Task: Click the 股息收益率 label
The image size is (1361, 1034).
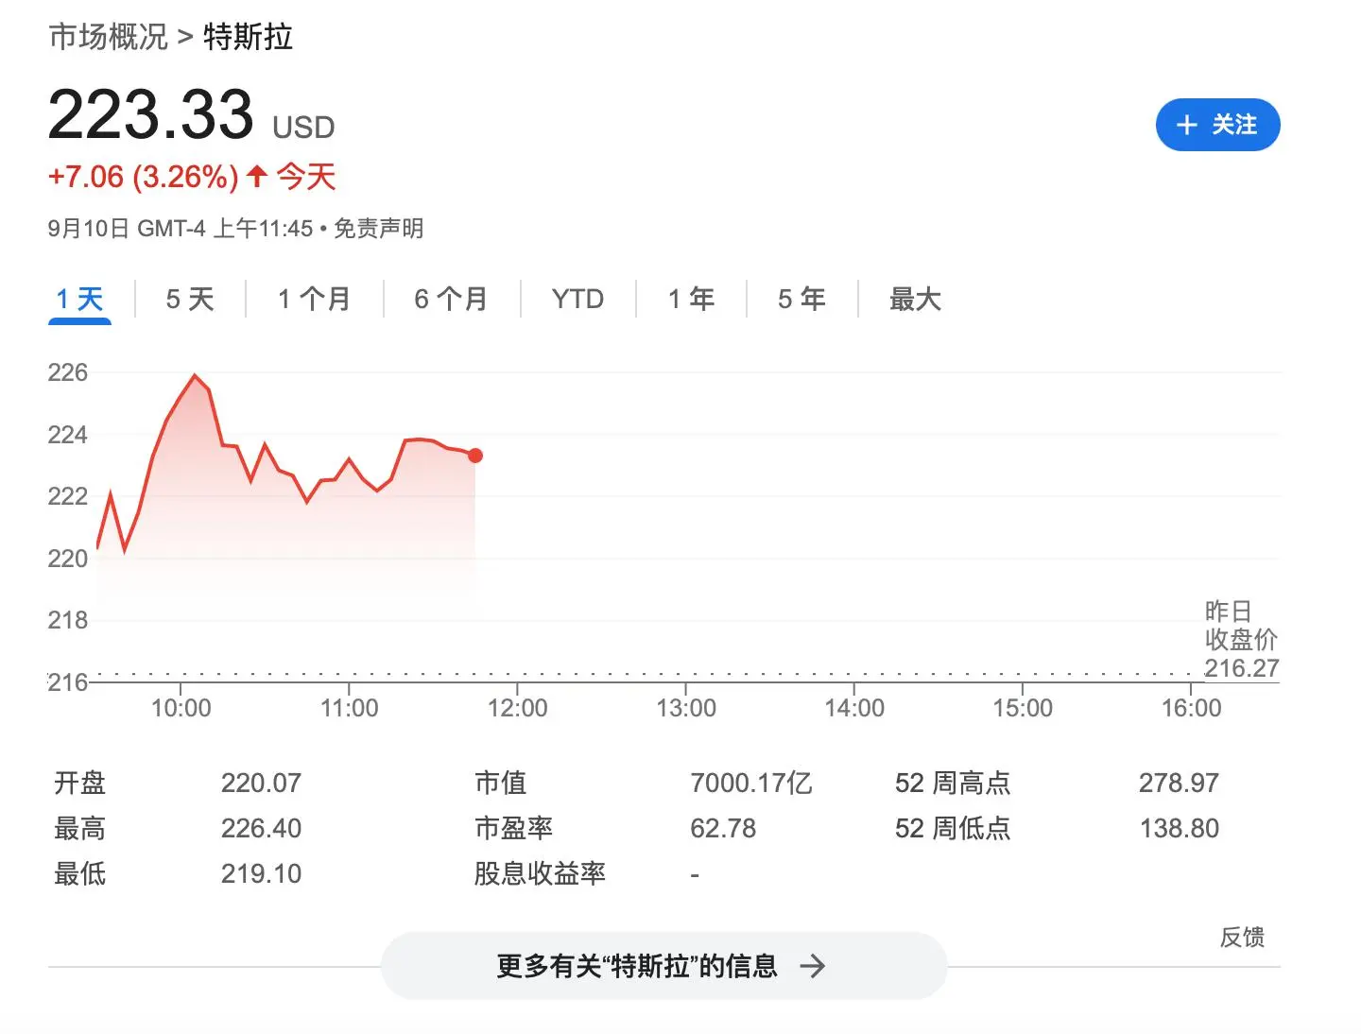Action: (x=540, y=874)
